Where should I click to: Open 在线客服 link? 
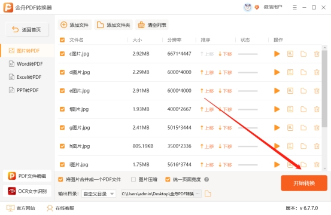coord(60,208)
